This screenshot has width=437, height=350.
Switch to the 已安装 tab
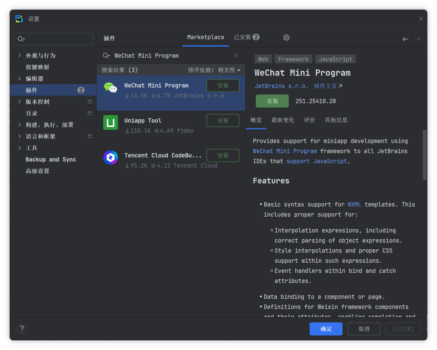pos(247,37)
